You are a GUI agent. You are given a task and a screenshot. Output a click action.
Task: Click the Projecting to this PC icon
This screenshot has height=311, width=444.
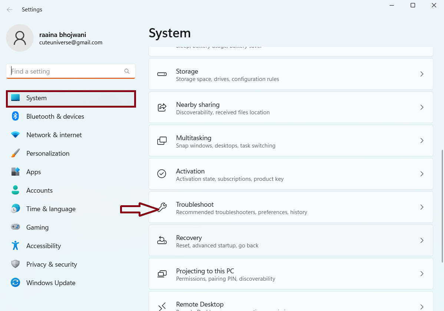(162, 274)
